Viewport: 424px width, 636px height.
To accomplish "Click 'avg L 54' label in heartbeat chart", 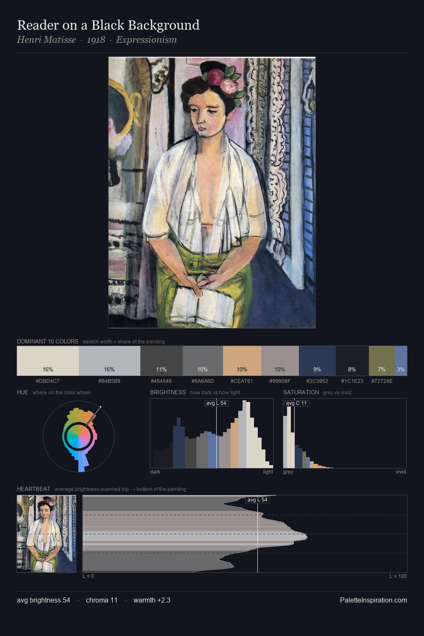I will 257,500.
